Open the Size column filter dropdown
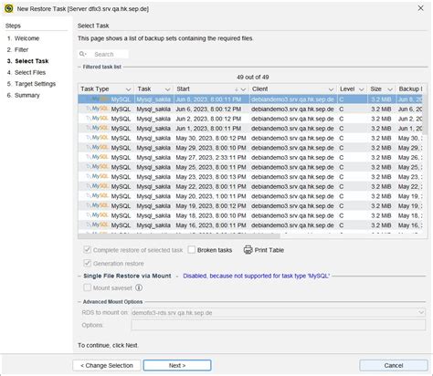433x376 pixels. pyautogui.click(x=390, y=89)
